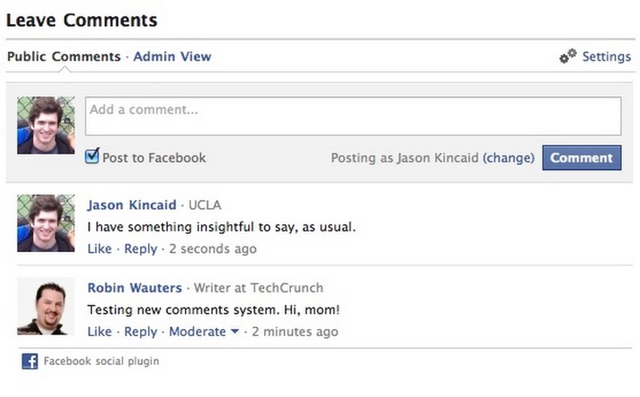Viewport: 640px width, 397px height.
Task: Open Robin Wauters' name link
Action: [x=134, y=287]
